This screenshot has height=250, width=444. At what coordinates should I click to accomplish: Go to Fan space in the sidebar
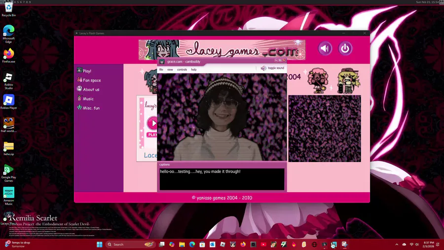89,80
